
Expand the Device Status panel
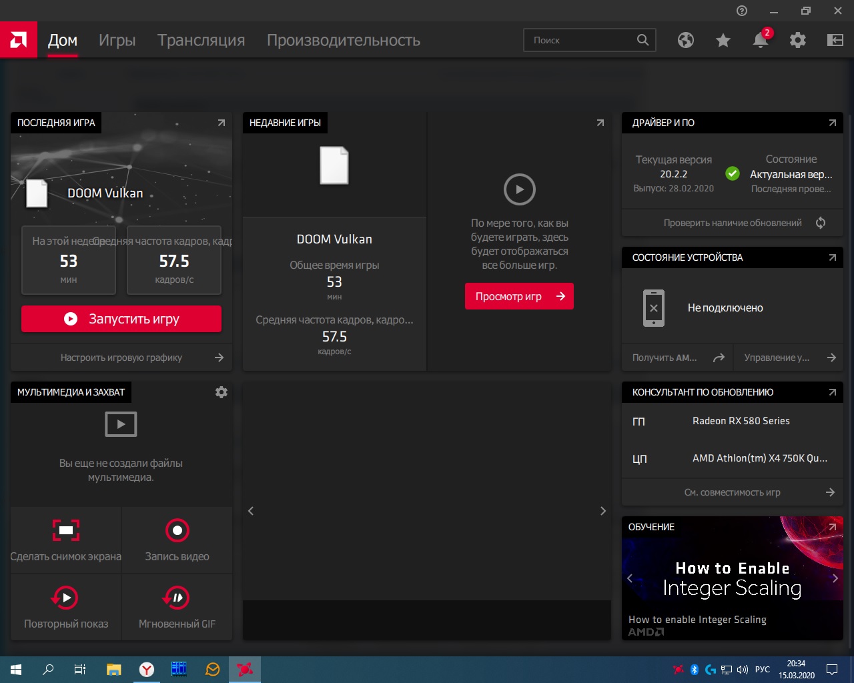coord(832,257)
